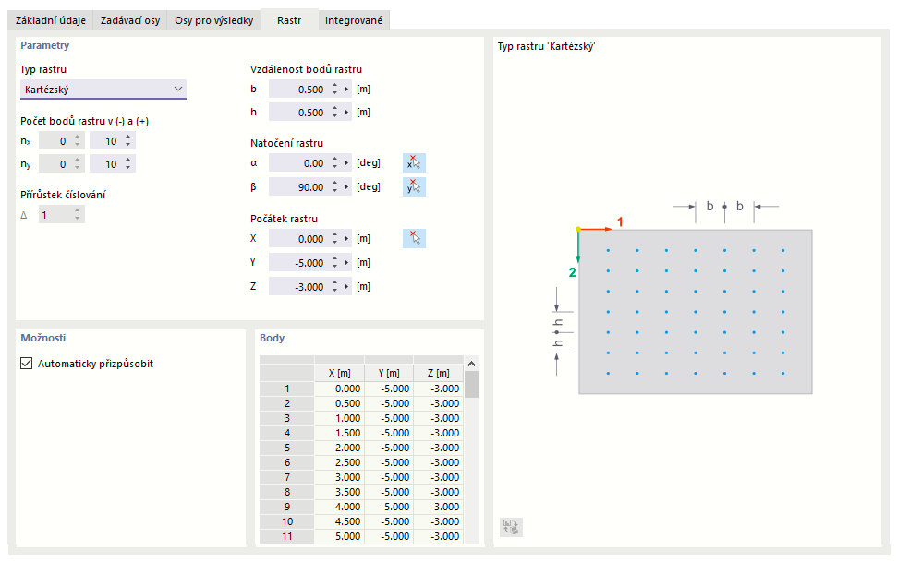The width and height of the screenshot is (897, 562).
Task: Open arrow menu for origin Y
Action: [x=346, y=262]
